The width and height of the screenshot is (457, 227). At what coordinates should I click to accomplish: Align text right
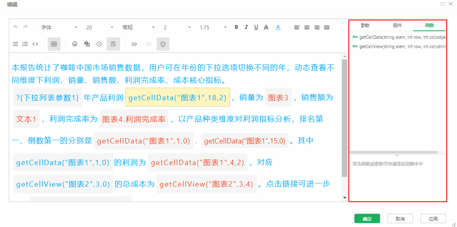click(x=317, y=27)
